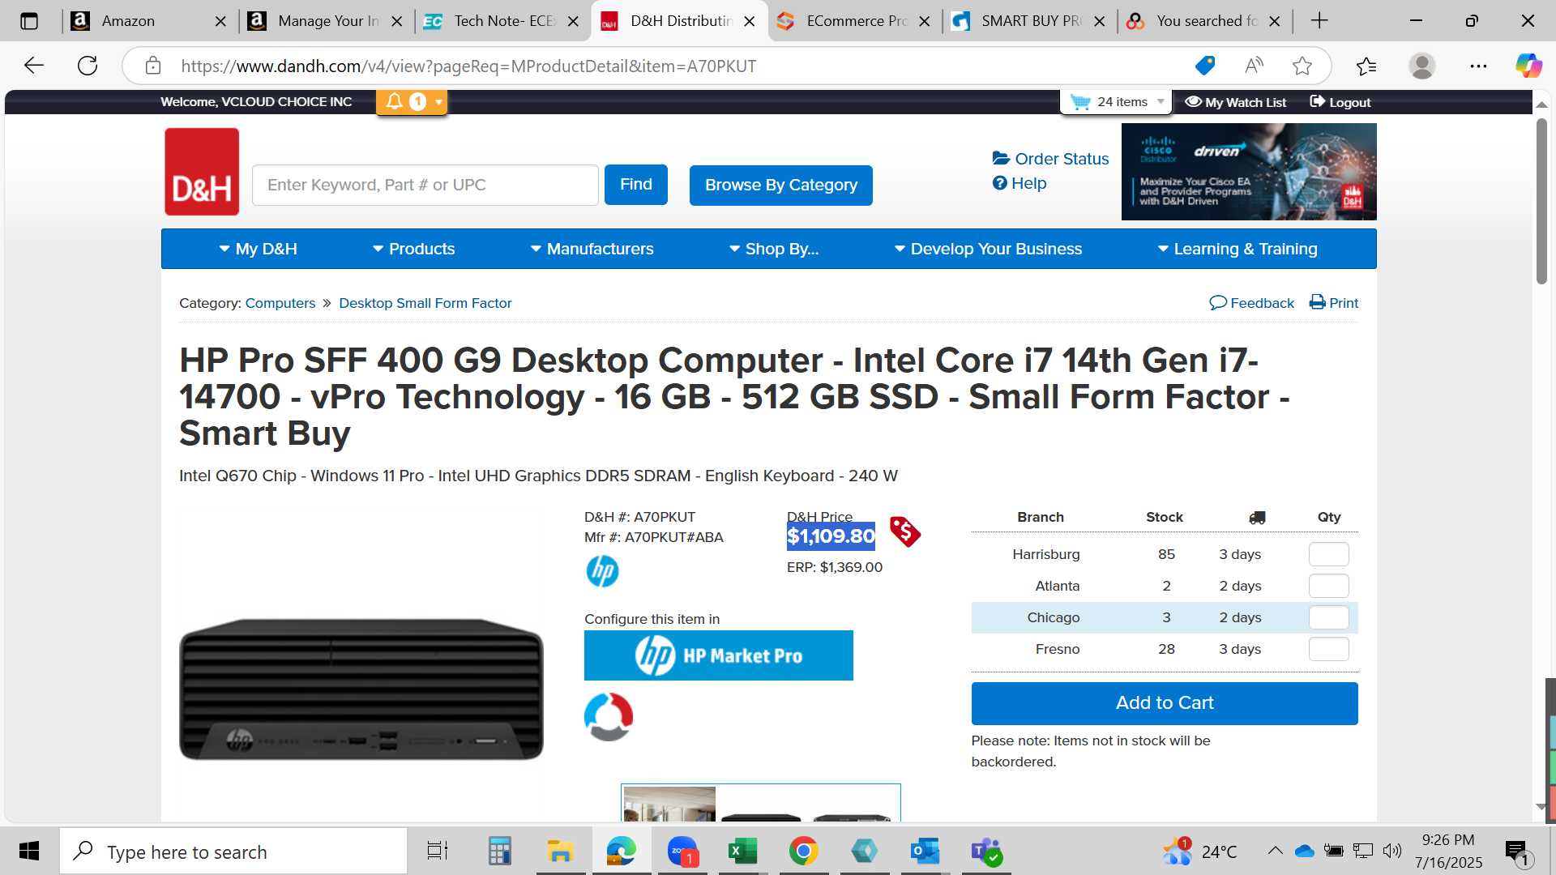This screenshot has width=1556, height=875.
Task: Open the Favorites list icon
Action: [x=1366, y=66]
